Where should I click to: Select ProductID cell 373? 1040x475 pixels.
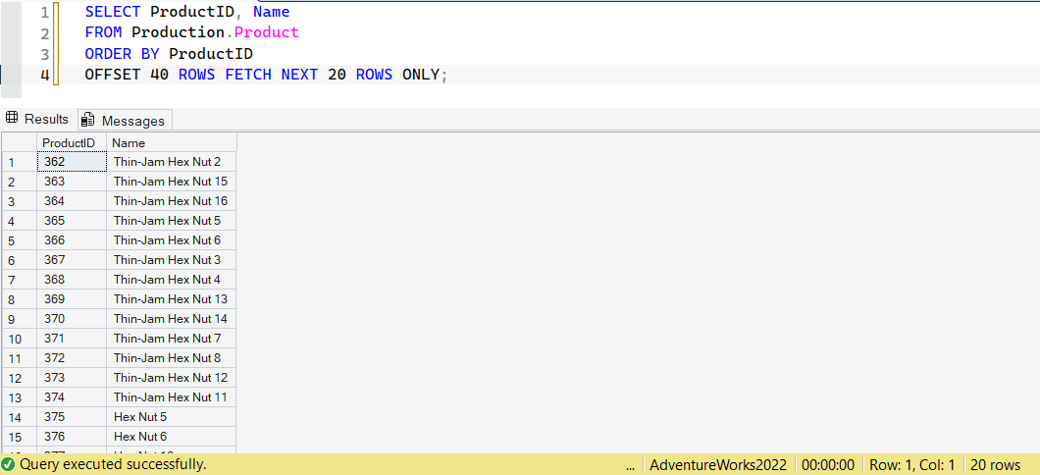coord(72,378)
